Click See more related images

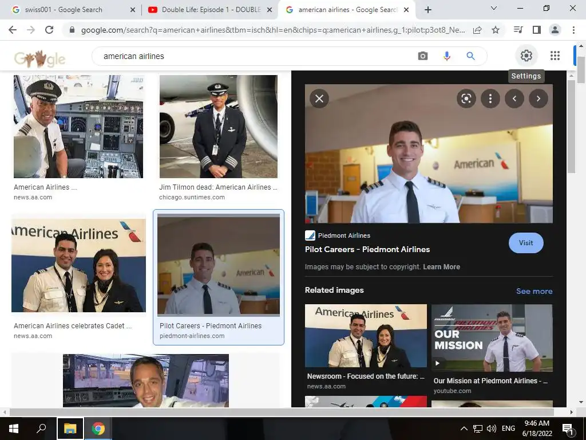coord(534,291)
